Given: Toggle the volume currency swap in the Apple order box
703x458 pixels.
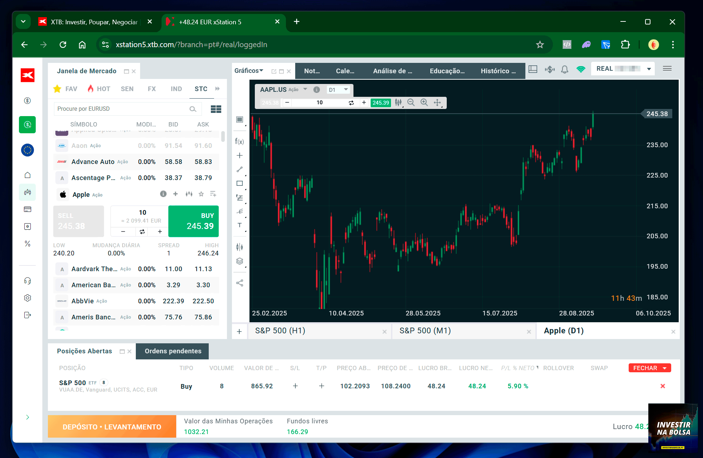Looking at the screenshot, I should (x=142, y=232).
